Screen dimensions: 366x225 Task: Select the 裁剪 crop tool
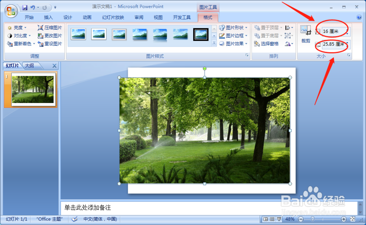coord(306,34)
